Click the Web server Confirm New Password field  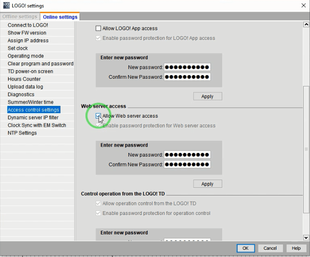187,164
